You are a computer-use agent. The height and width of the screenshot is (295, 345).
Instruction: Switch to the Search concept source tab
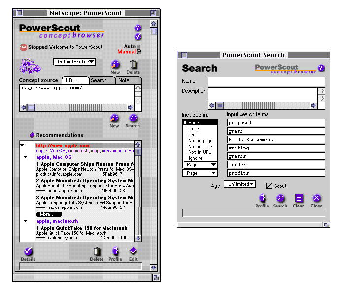102,80
